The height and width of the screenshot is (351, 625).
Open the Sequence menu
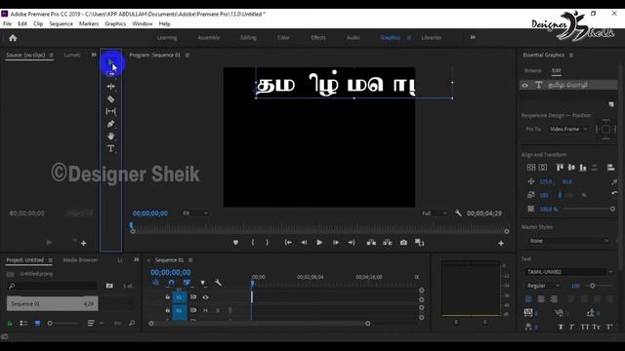tap(61, 23)
